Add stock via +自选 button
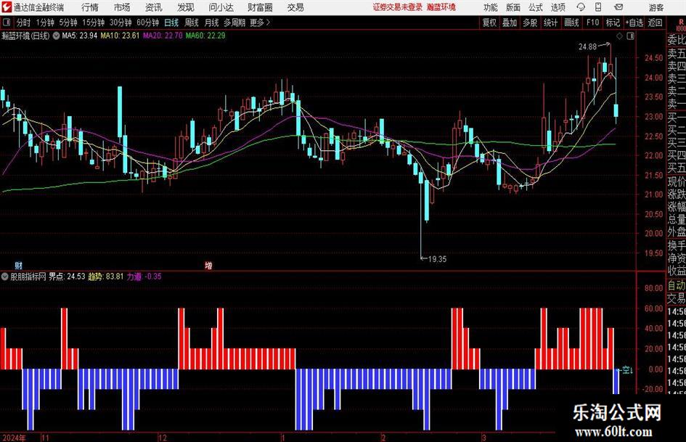Image resolution: width=686 pixels, height=442 pixels. tap(634, 22)
